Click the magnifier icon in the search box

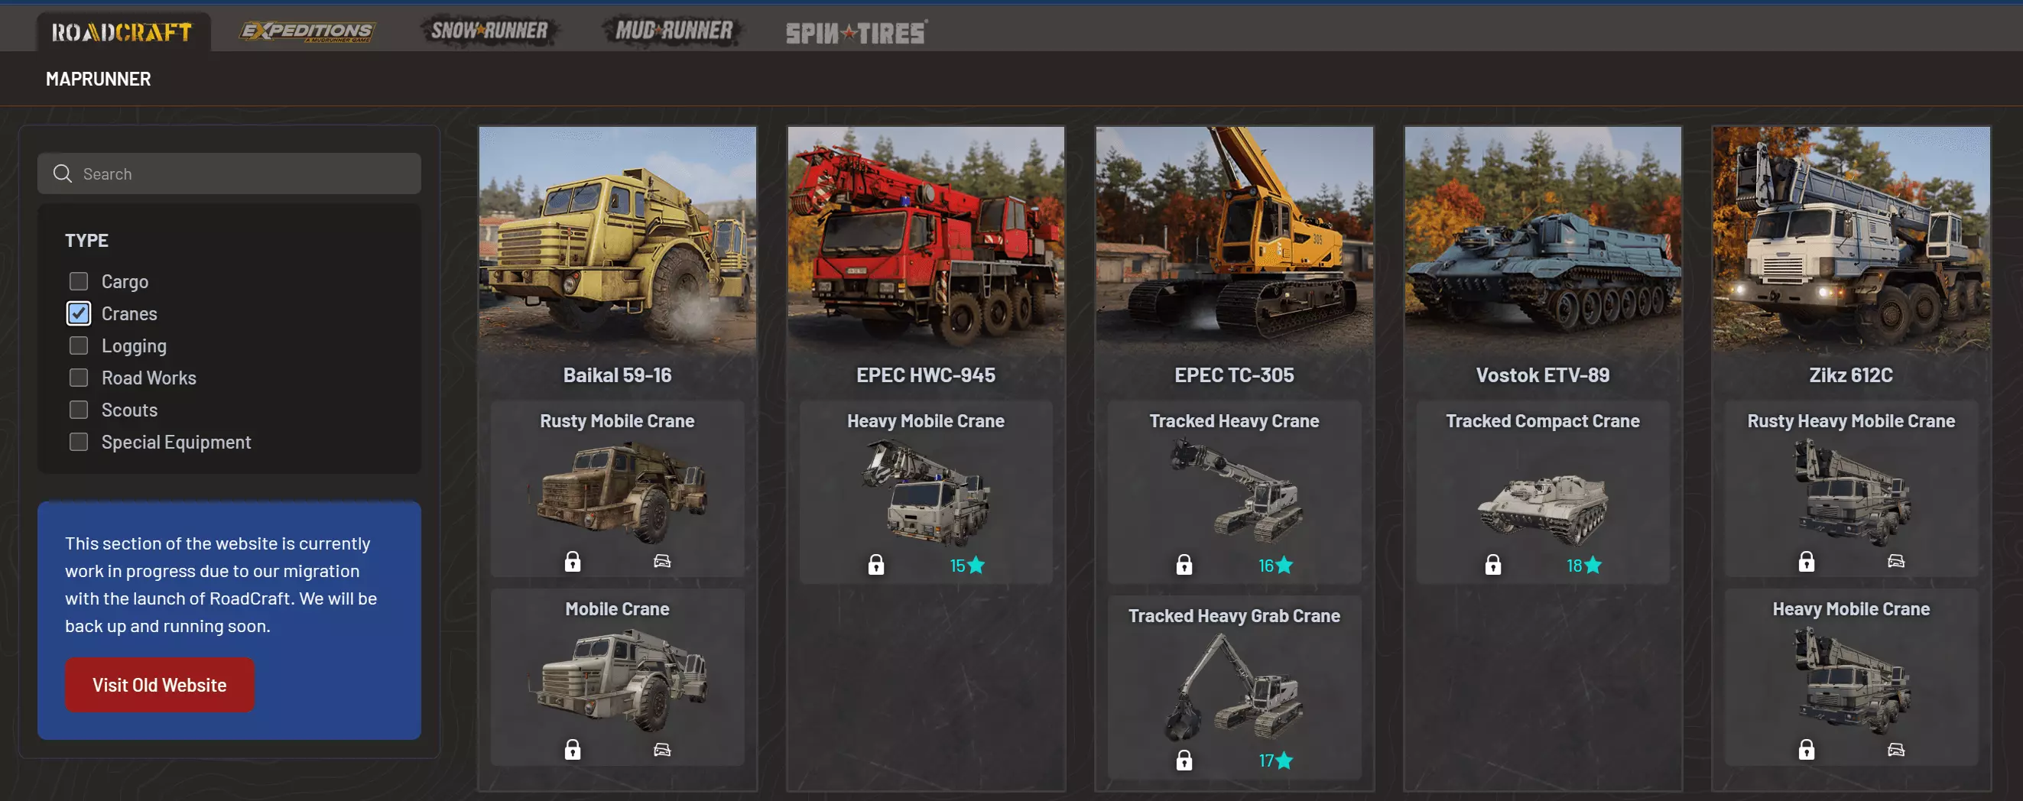pyautogui.click(x=63, y=173)
